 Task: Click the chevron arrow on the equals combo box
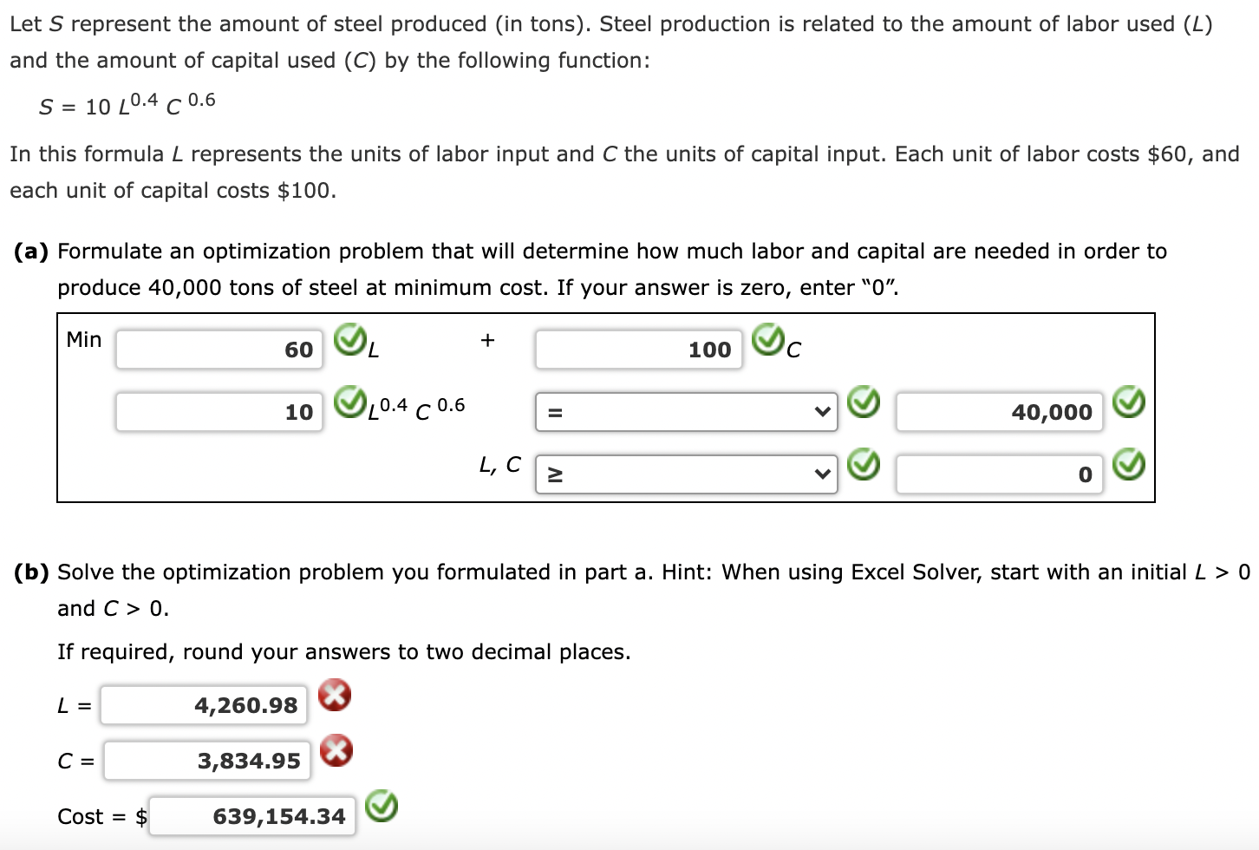click(x=820, y=412)
